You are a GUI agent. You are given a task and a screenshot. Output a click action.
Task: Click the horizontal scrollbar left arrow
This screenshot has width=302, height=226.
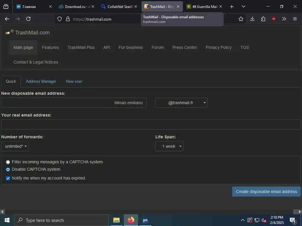(x=2, y=212)
